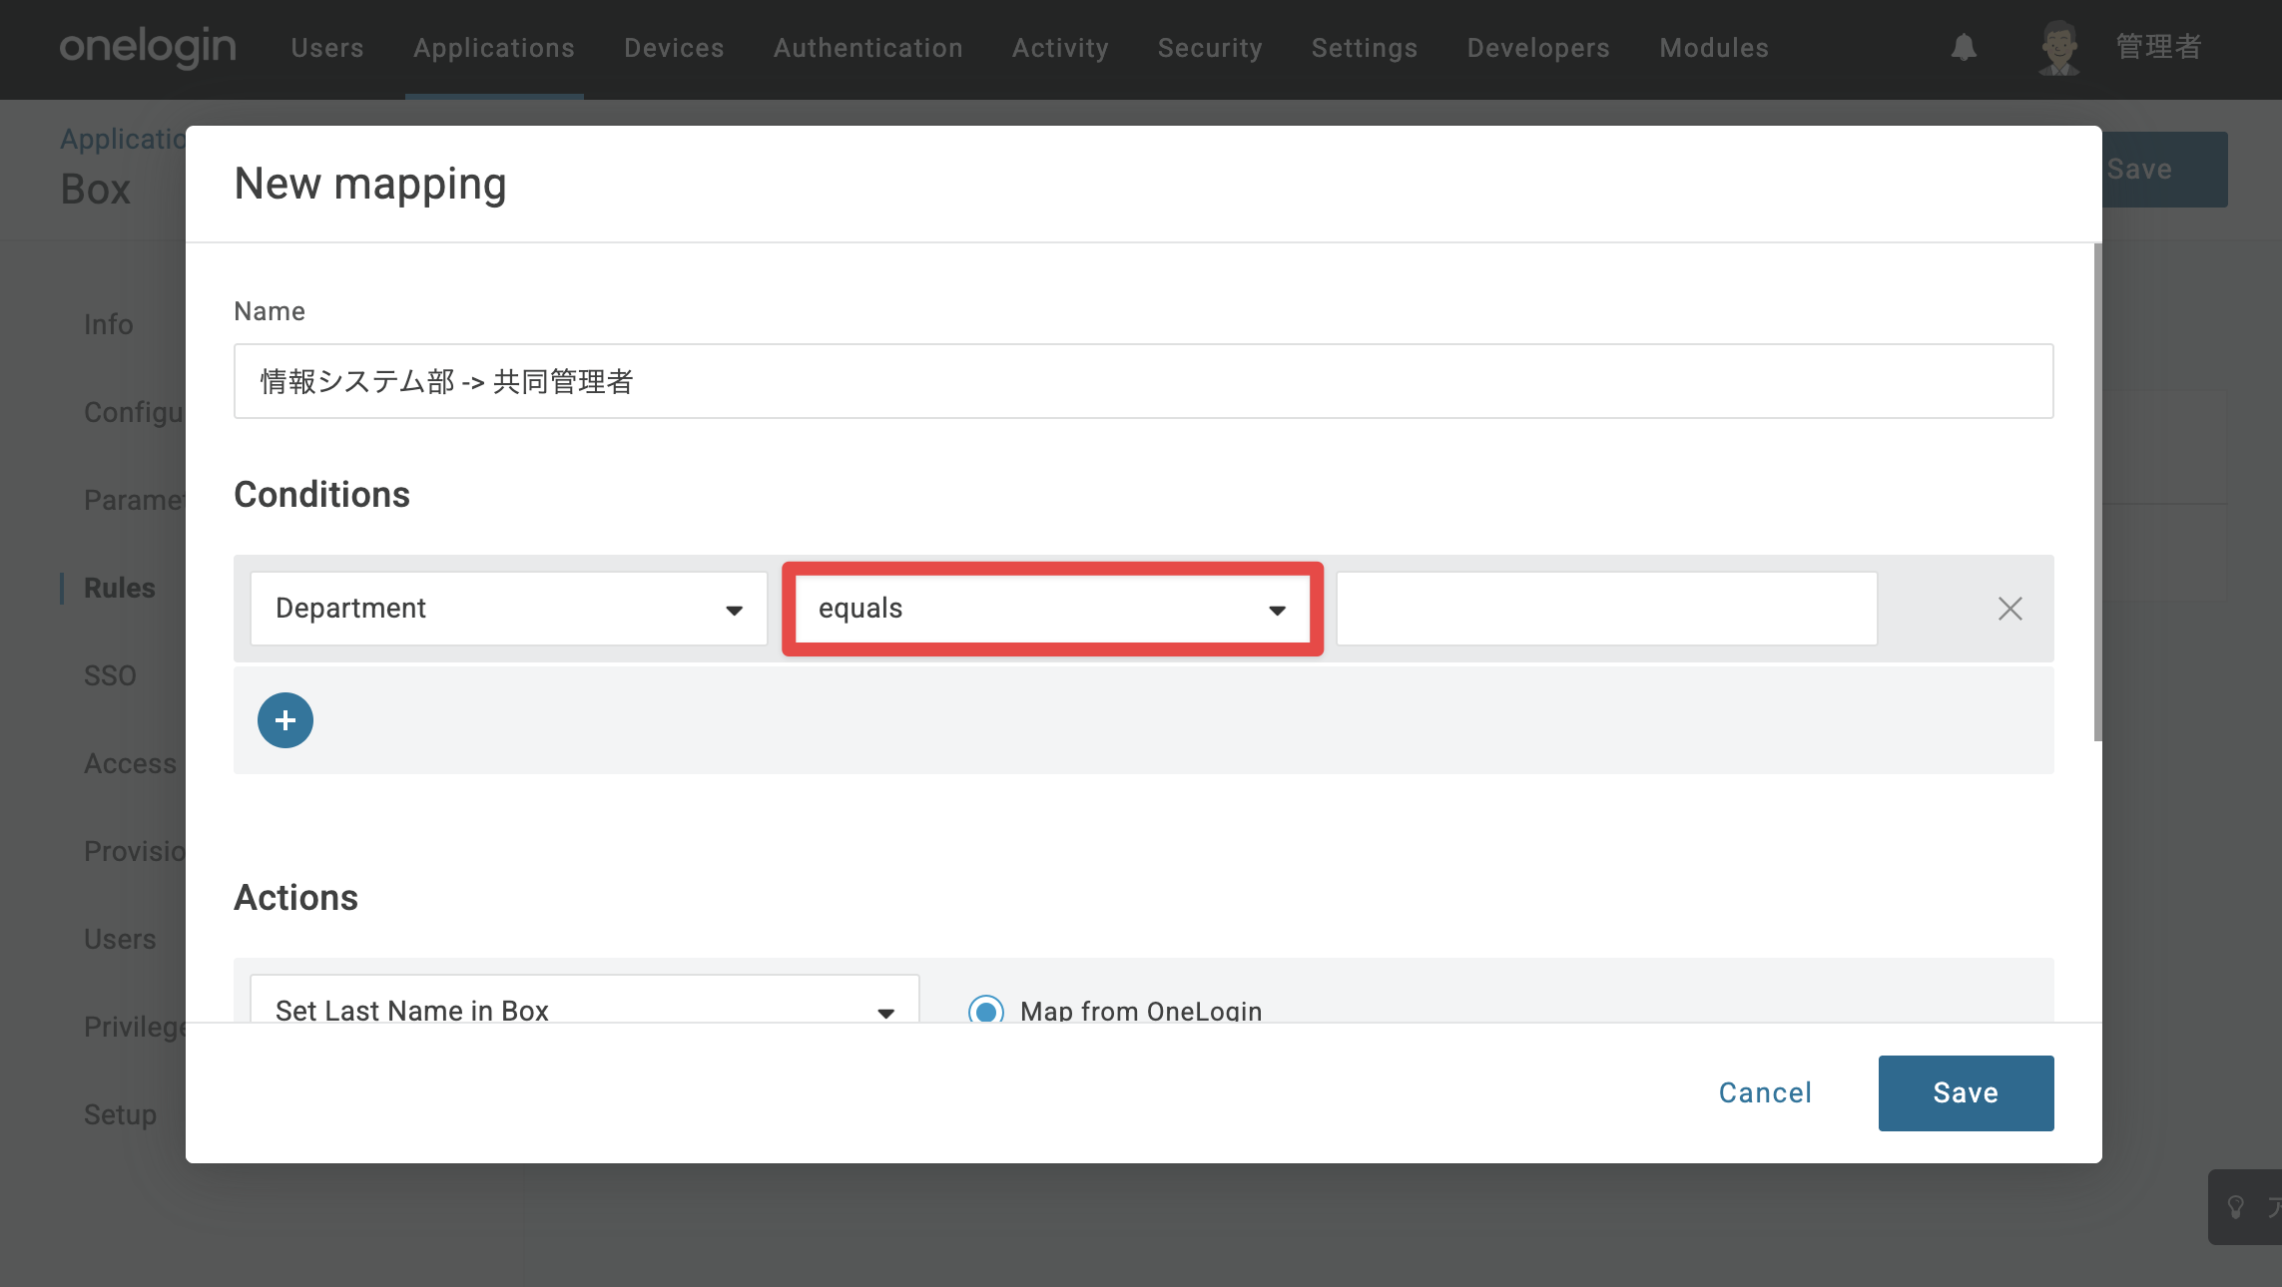Open the Activity menu
The width and height of the screenshot is (2282, 1287).
click(x=1060, y=48)
